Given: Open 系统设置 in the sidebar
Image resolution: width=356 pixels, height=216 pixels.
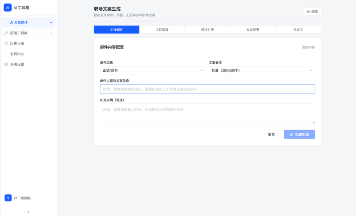Looking at the screenshot, I should point(28,64).
